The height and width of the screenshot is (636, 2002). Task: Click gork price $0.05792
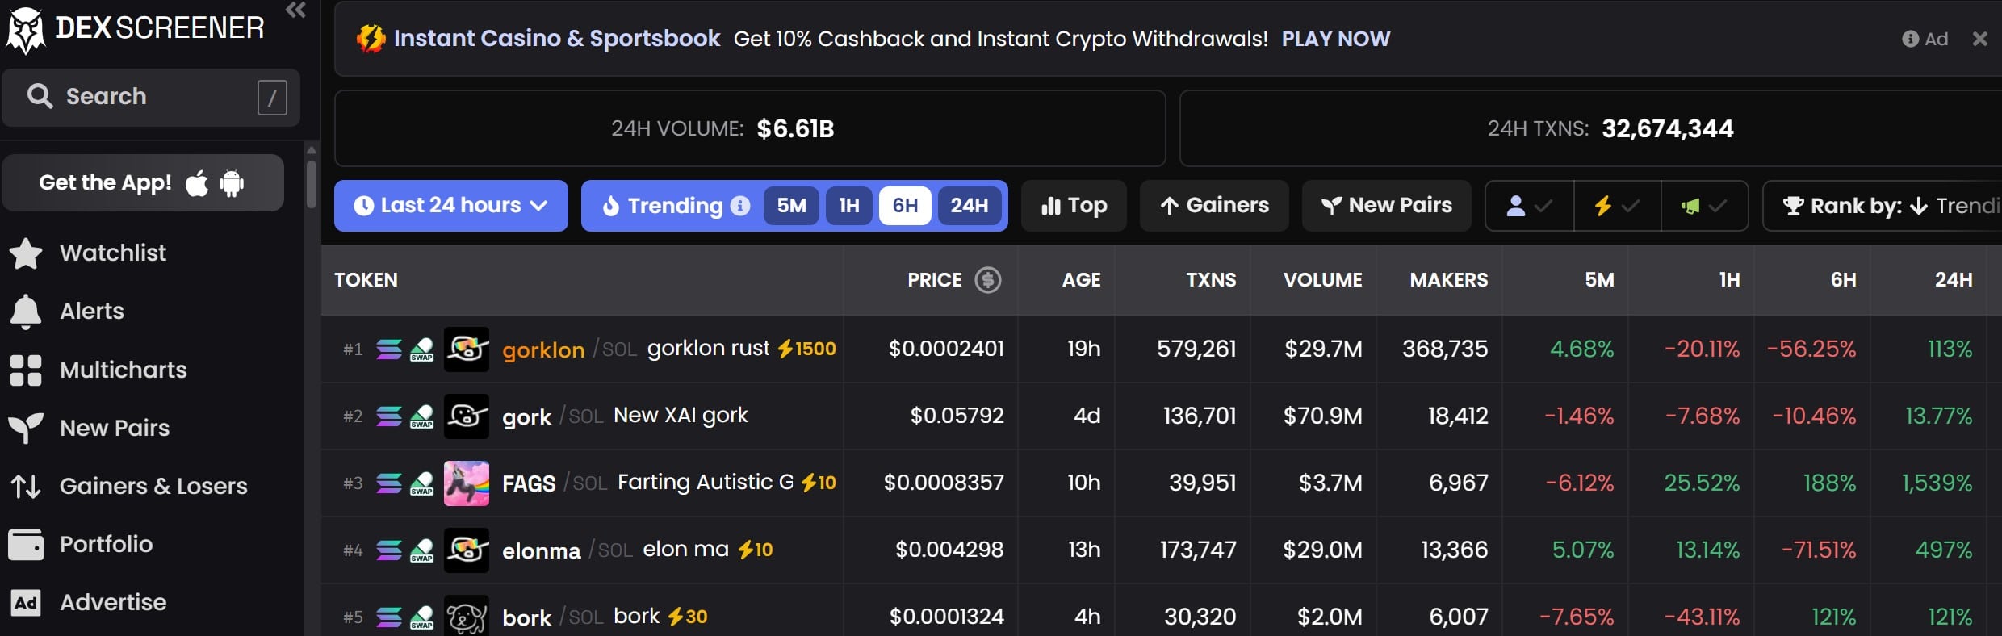pyautogui.click(x=957, y=416)
